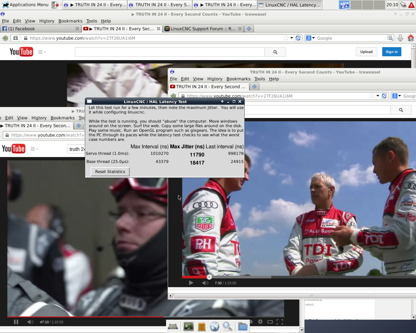Click the Google search box

click(x=352, y=38)
